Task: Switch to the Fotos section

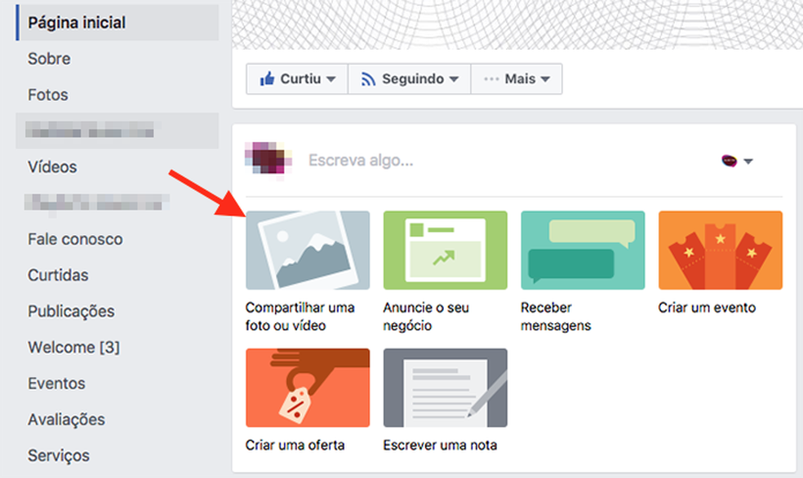Action: 48,95
